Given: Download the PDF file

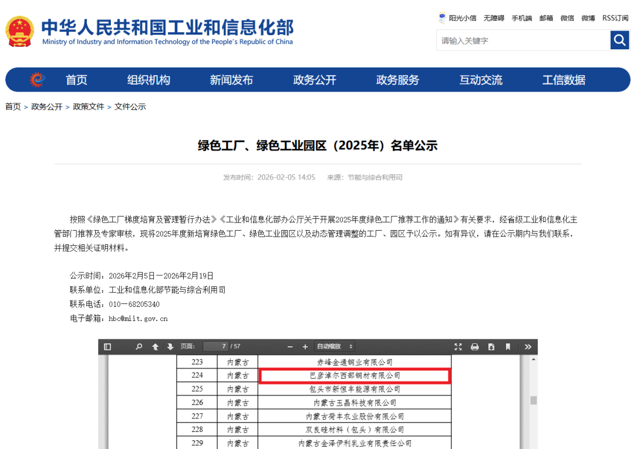Looking at the screenshot, I should pos(491,347).
